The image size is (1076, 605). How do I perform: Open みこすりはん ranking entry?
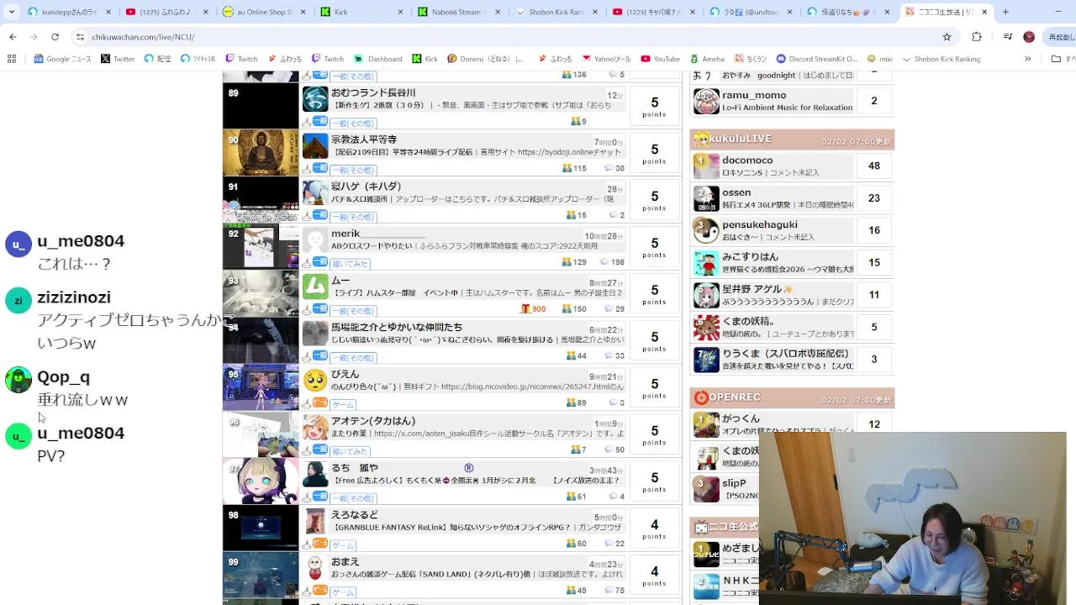750,256
